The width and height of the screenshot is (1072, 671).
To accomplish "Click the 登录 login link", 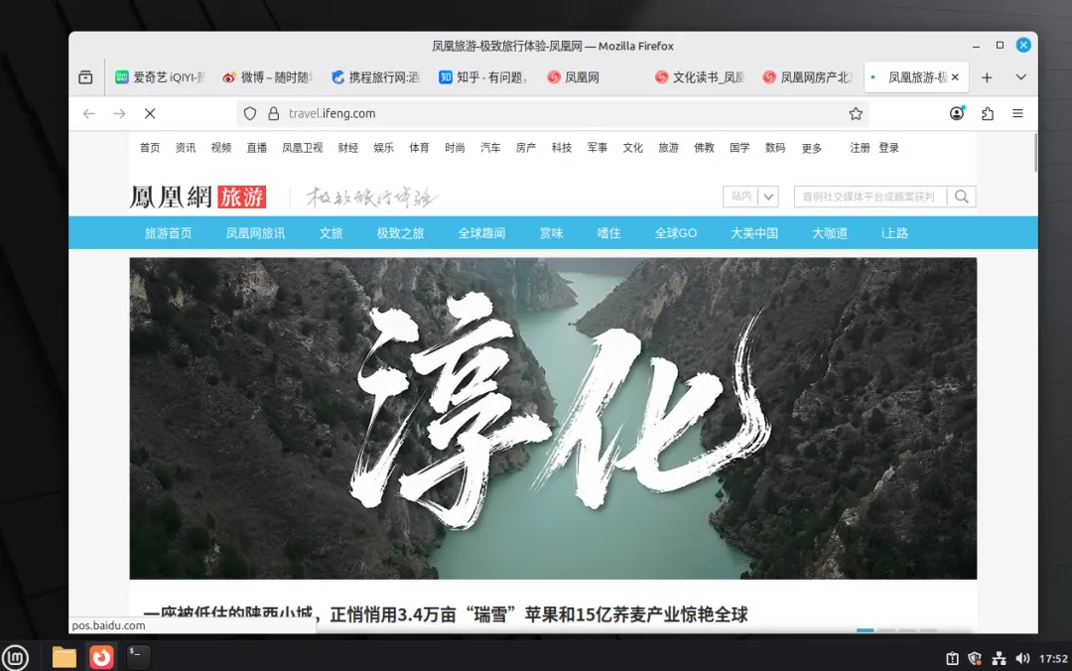I will pos(888,148).
